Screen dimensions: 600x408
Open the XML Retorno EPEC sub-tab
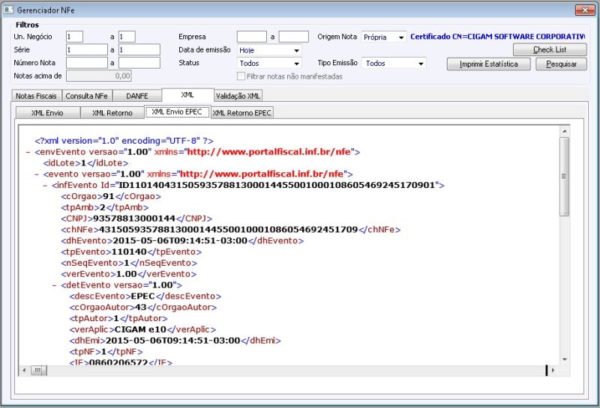click(x=241, y=113)
